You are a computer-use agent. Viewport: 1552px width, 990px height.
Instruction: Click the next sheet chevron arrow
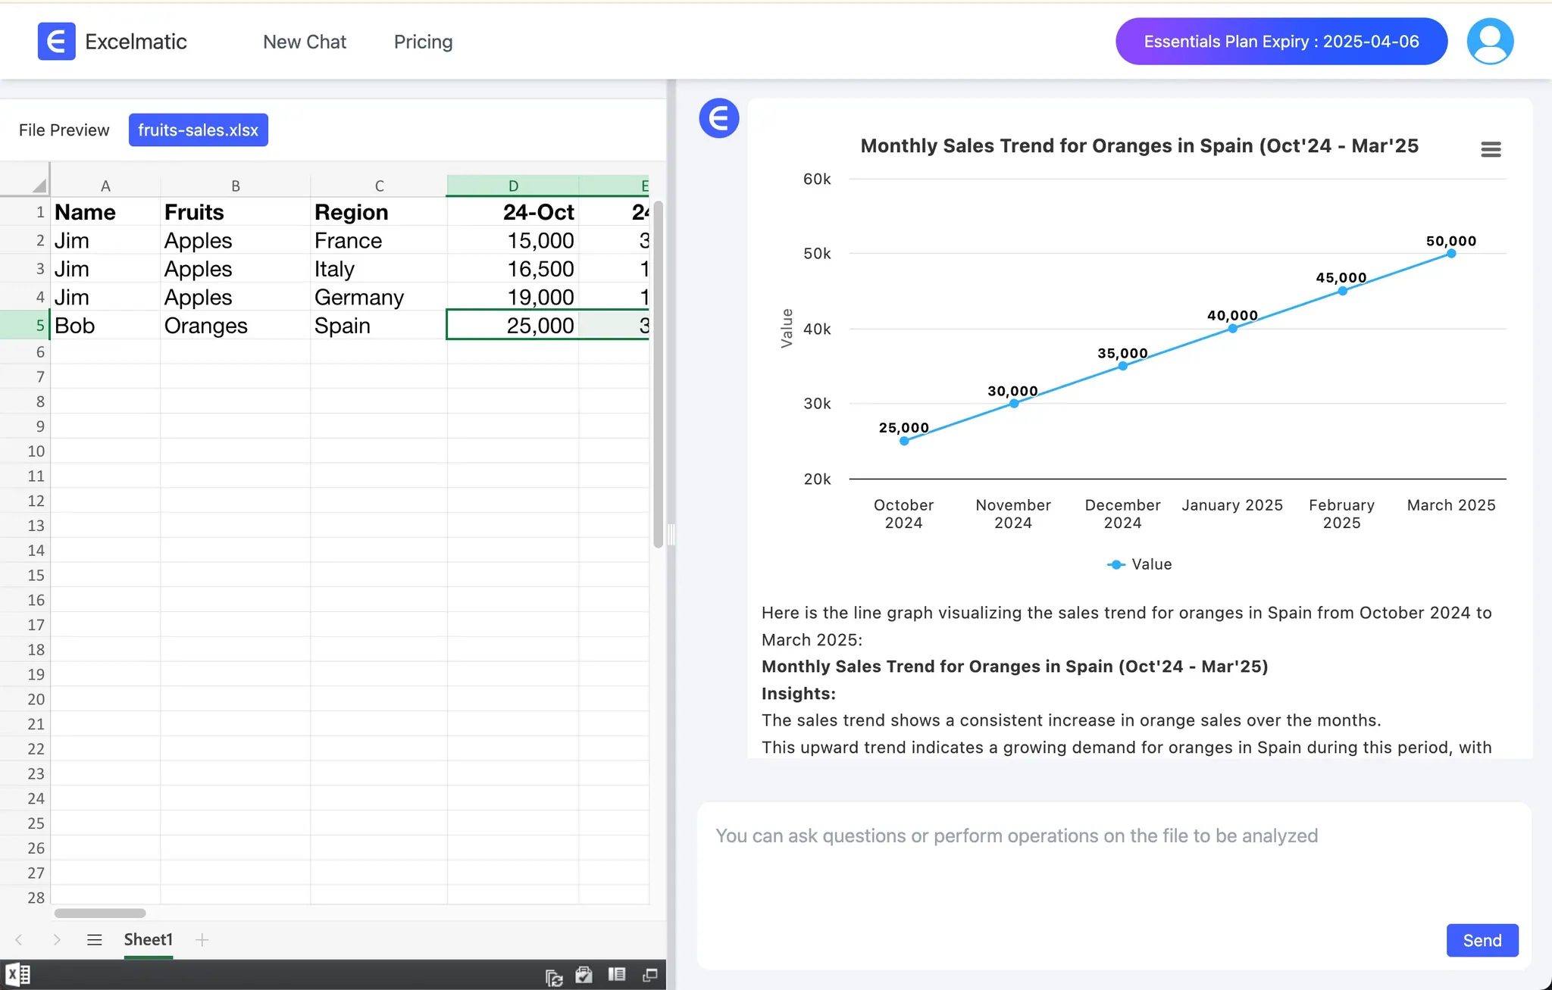(57, 939)
